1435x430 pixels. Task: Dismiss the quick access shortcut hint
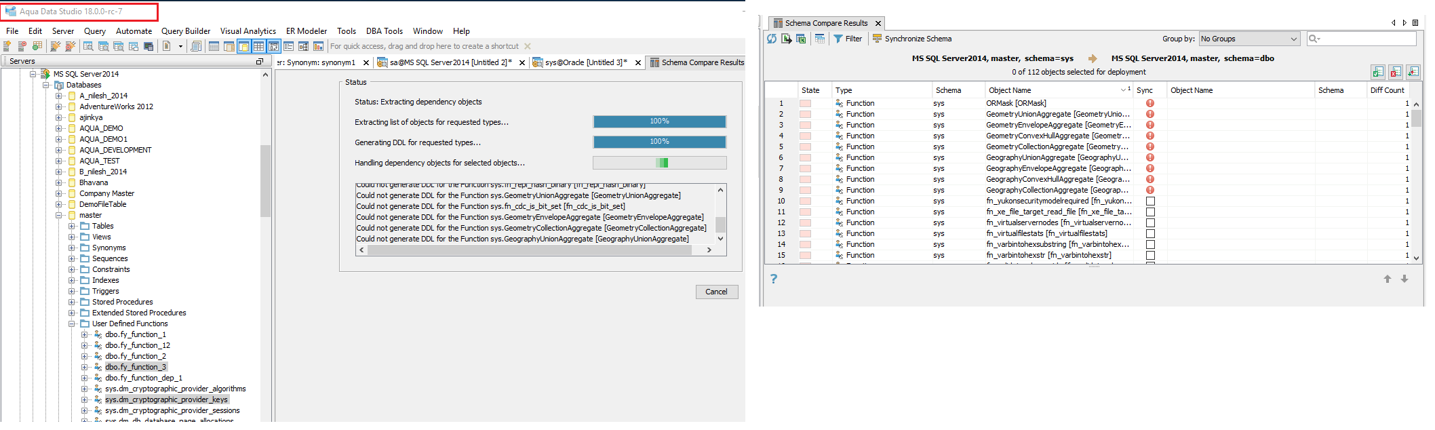pos(528,46)
